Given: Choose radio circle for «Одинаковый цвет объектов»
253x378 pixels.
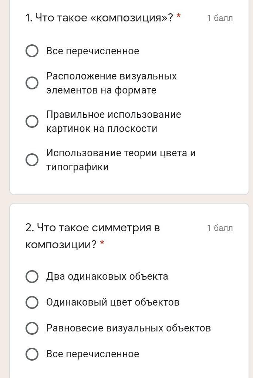Looking at the screenshot, I should coord(32,302).
